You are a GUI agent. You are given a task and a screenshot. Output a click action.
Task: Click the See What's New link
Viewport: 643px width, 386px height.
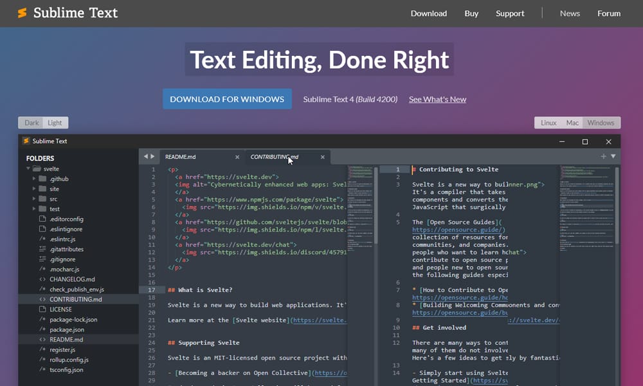(437, 99)
